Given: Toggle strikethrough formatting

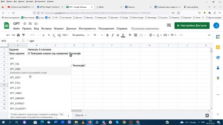Looking at the screenshot, I should point(118,35).
